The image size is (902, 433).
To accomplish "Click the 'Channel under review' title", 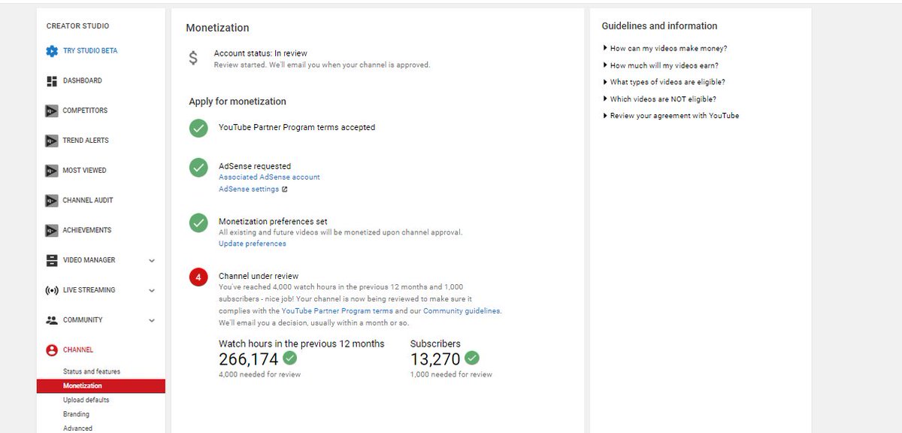I will tap(259, 276).
